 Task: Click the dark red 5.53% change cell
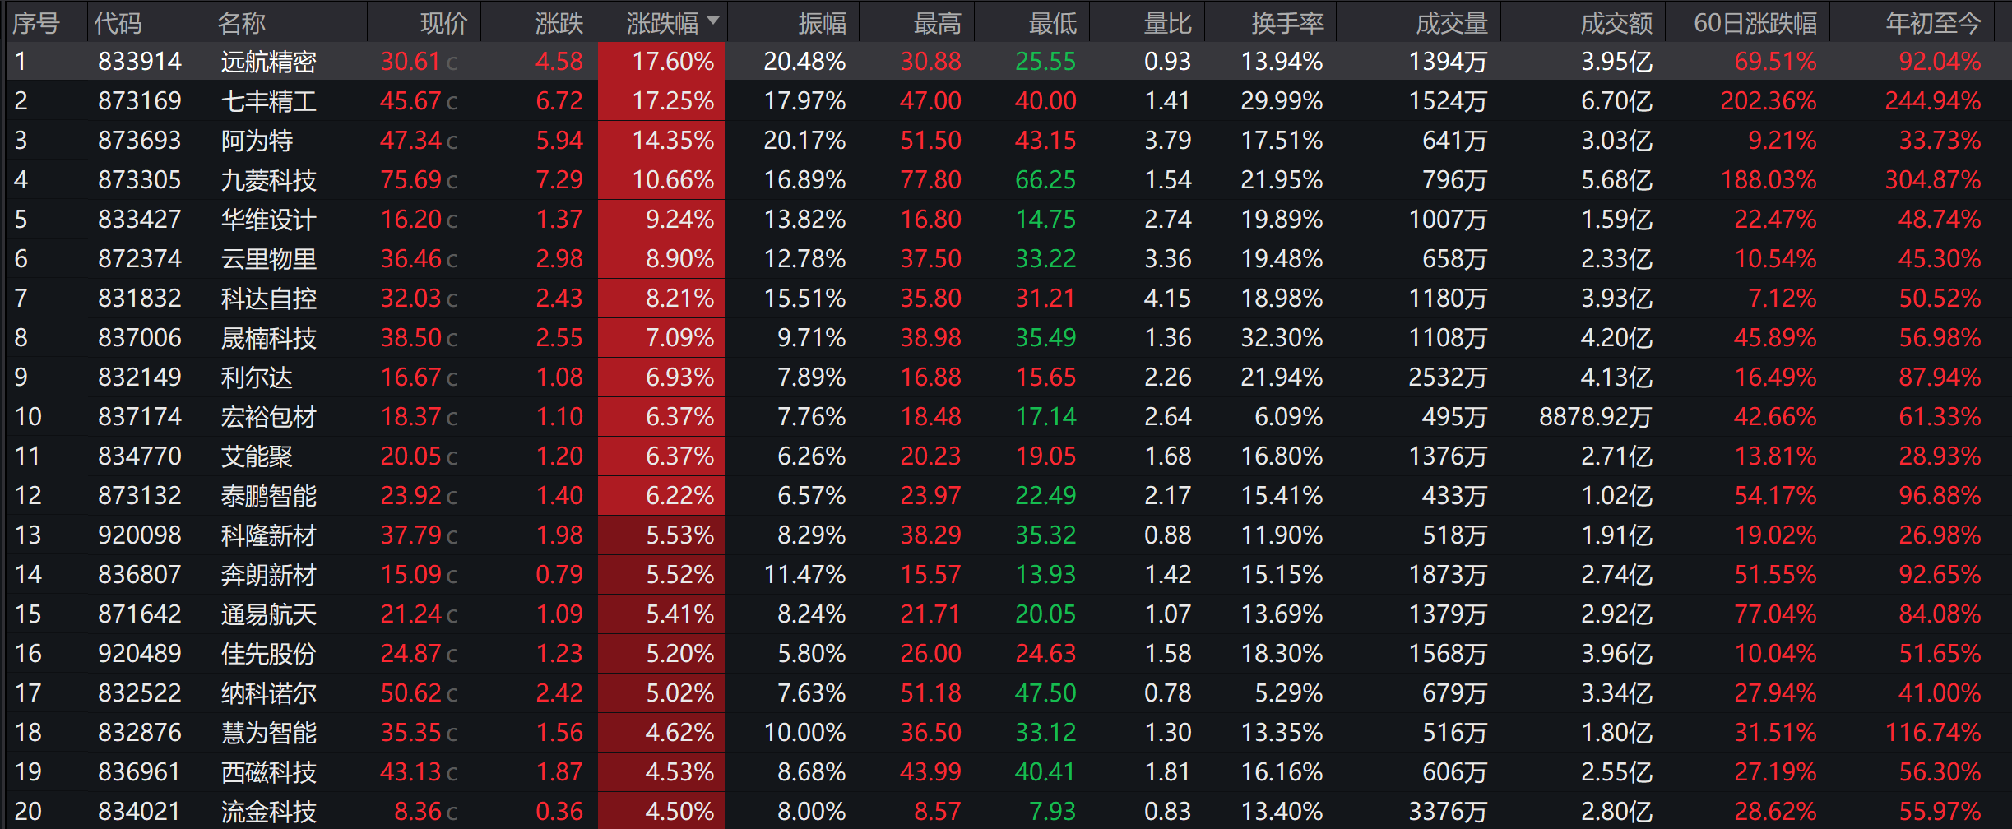click(662, 535)
